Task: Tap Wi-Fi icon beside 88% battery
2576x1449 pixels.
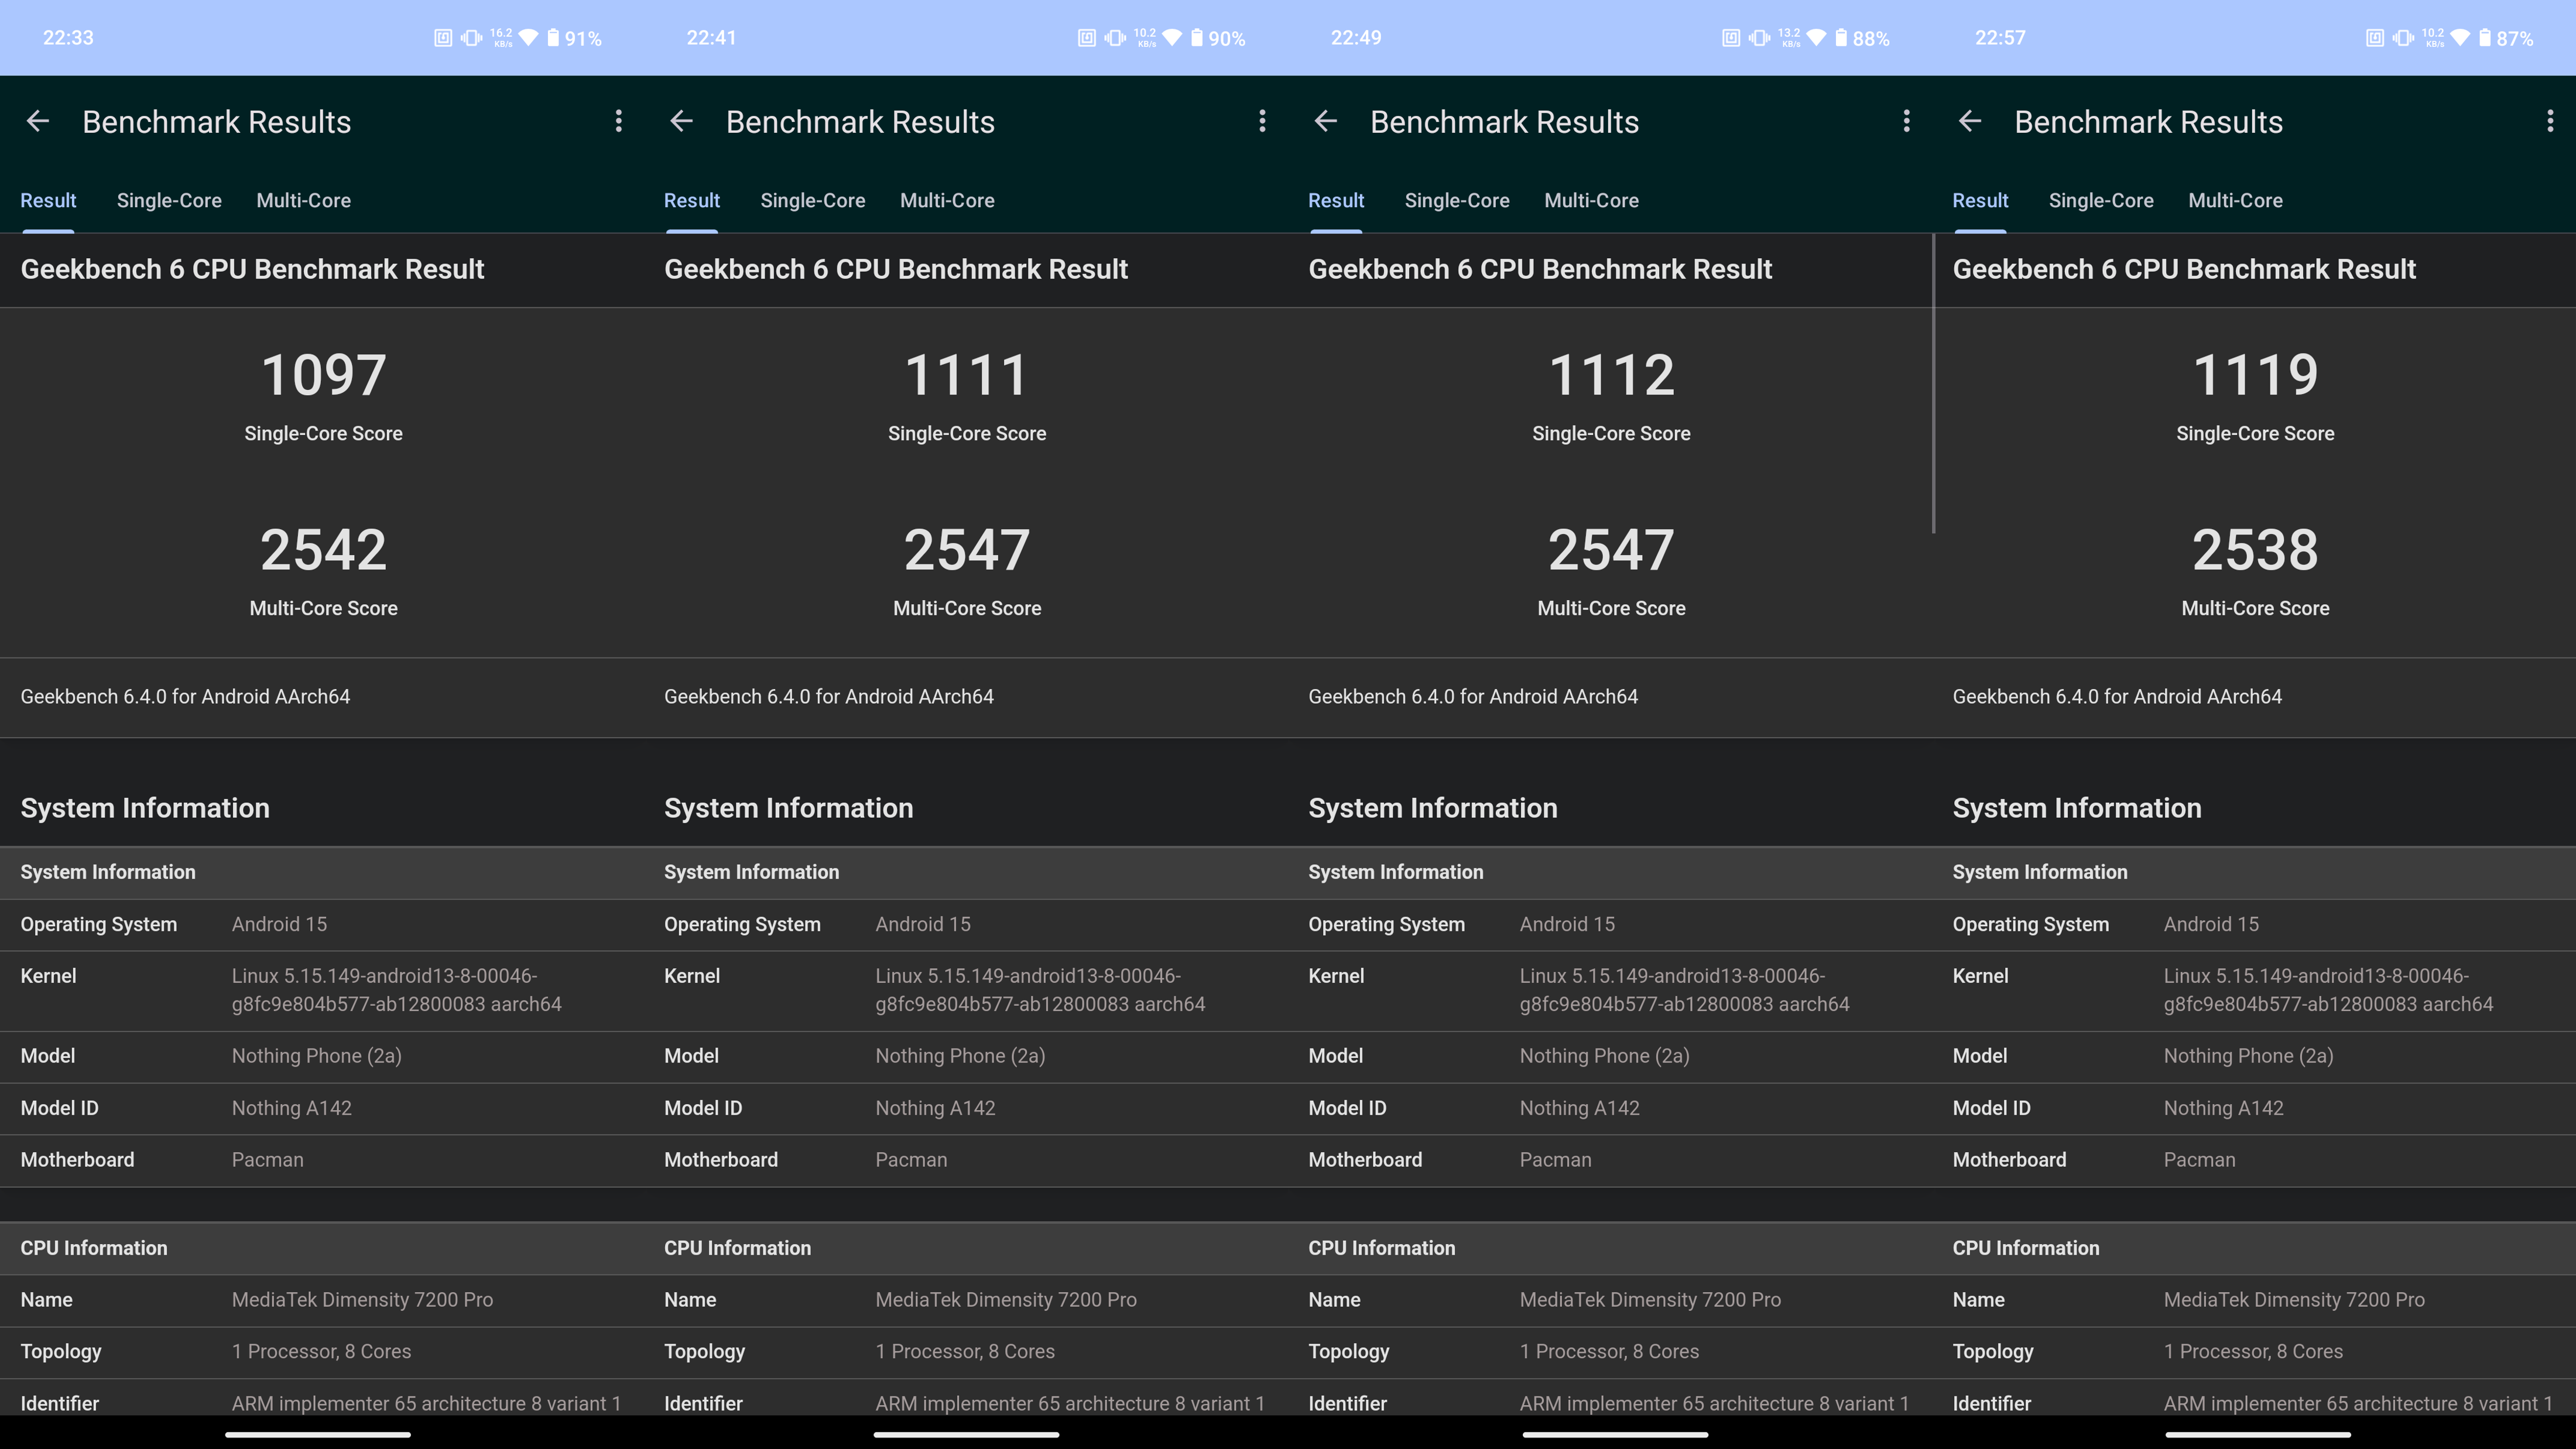Action: pos(1816,38)
